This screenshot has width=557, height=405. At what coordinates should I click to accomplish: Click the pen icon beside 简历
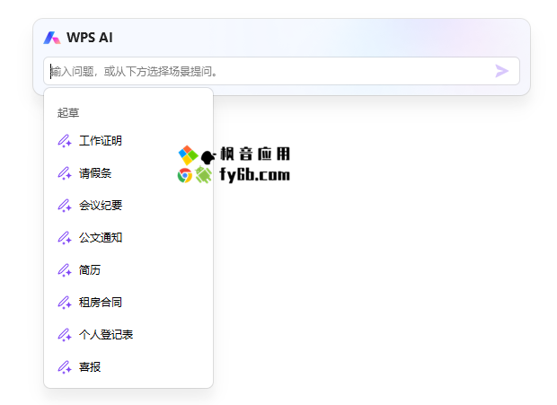click(x=65, y=270)
